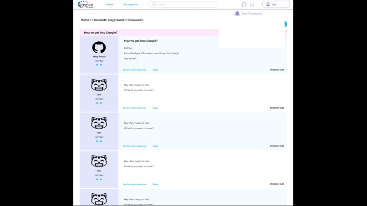Open Mary Proud's GitHub avatar
The image size is (367, 206).
pyautogui.click(x=99, y=47)
